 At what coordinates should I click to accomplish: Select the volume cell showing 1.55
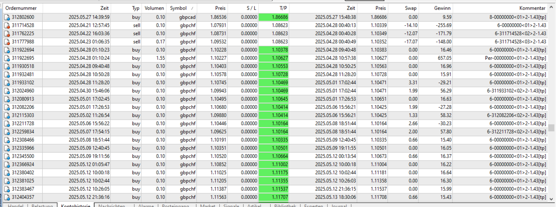tap(160, 59)
